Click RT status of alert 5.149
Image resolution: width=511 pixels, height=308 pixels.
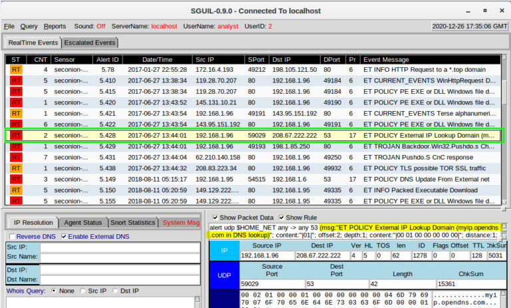(16, 179)
